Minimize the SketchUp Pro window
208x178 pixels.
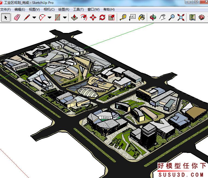(189, 2)
